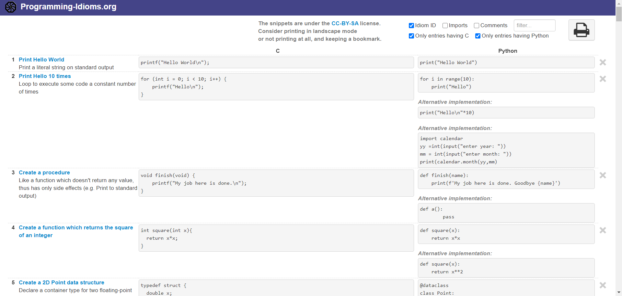622x296 pixels.
Task: Go to the Programming-Idioms.org home title
Action: [x=68, y=7]
